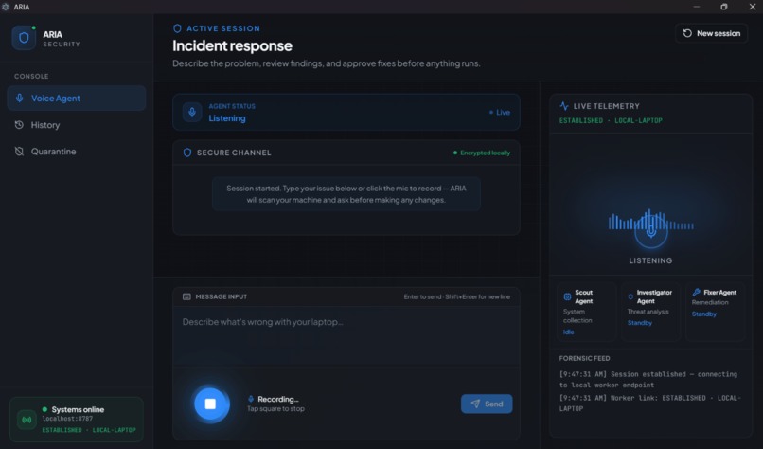The image size is (763, 449).
Task: Start a New session
Action: pos(712,33)
